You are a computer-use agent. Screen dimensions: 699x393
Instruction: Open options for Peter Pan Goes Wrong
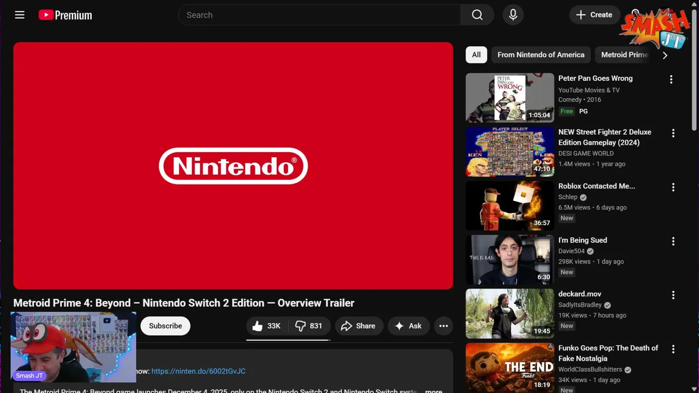tap(671, 79)
